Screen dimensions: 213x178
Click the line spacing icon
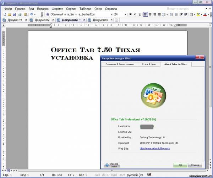coord(164,15)
